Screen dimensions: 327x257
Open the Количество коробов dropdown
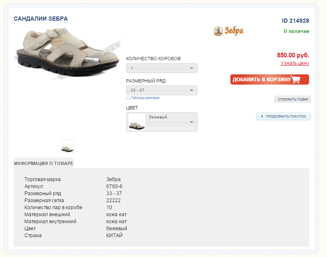162,68
